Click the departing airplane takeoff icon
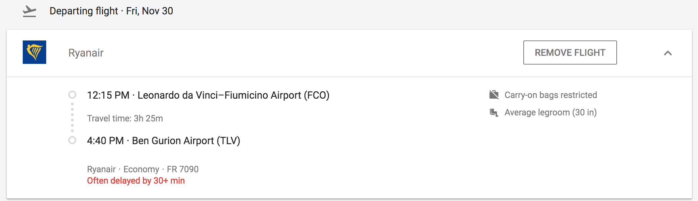The image size is (698, 201). point(29,11)
